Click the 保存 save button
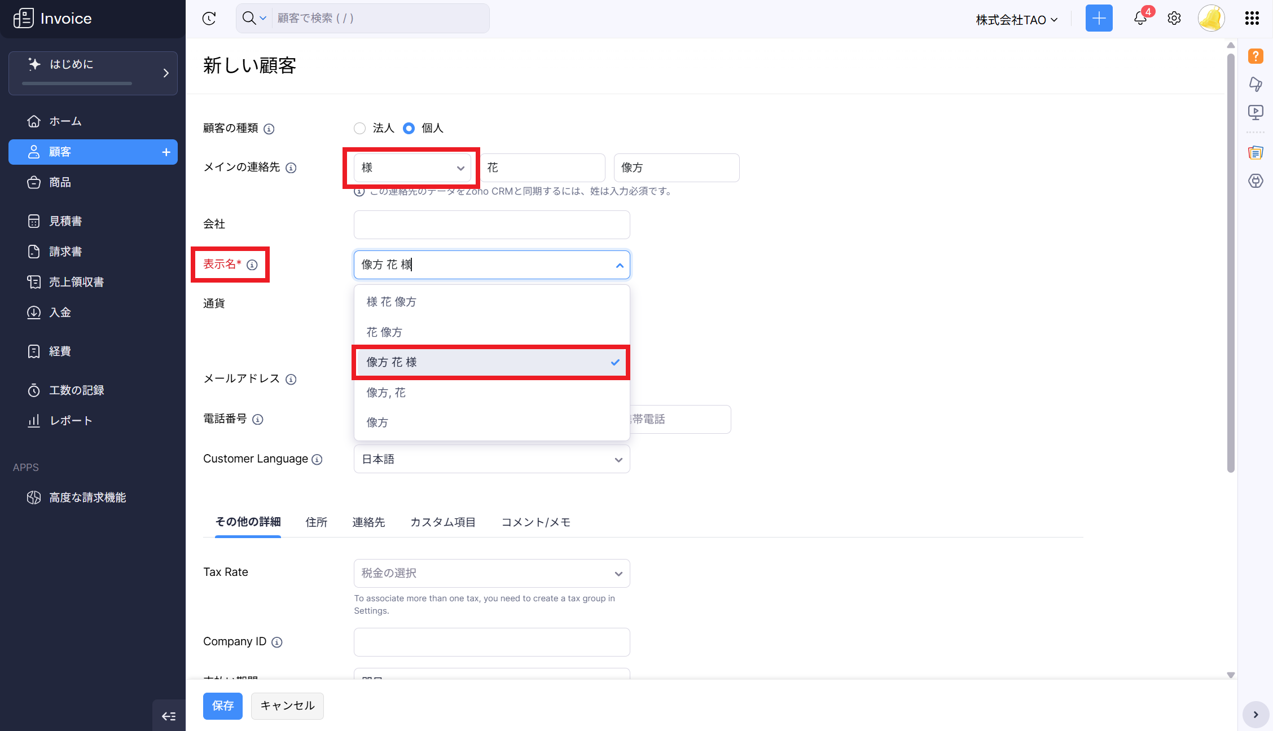The width and height of the screenshot is (1273, 731). click(222, 706)
